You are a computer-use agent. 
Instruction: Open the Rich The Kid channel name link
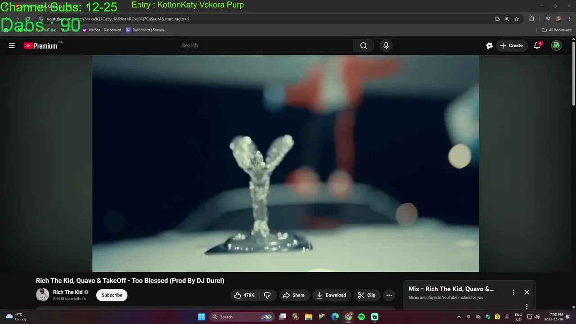67,292
